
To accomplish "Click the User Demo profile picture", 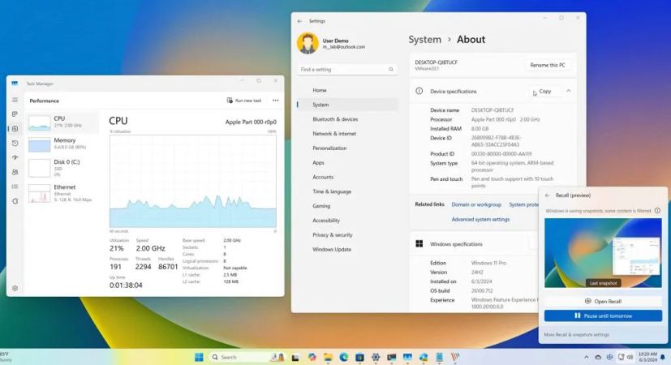I will point(308,43).
